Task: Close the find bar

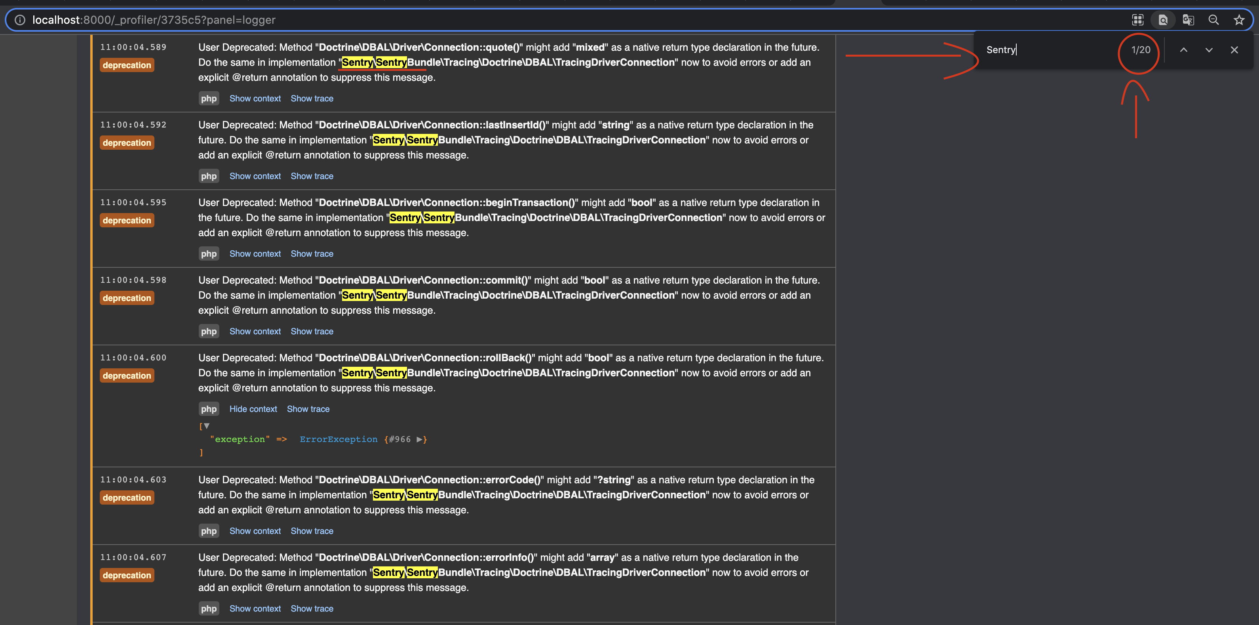Action: pyautogui.click(x=1234, y=50)
